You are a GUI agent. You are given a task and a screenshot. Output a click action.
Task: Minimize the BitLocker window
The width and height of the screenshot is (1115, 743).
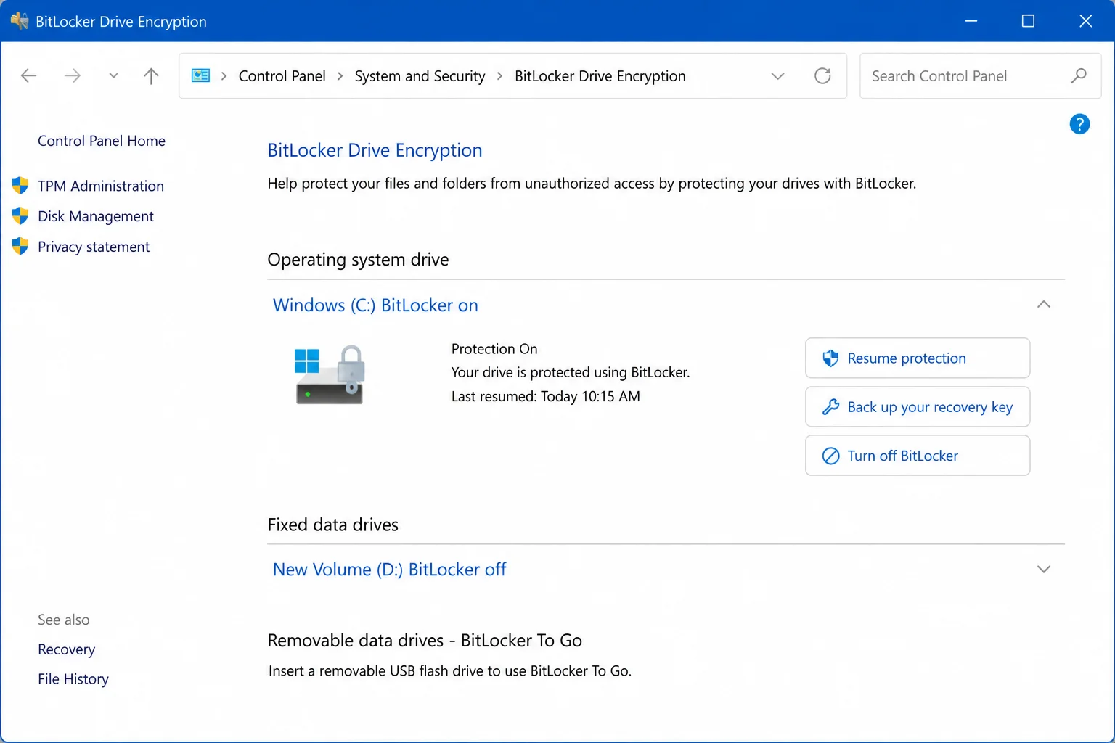[x=971, y=21]
